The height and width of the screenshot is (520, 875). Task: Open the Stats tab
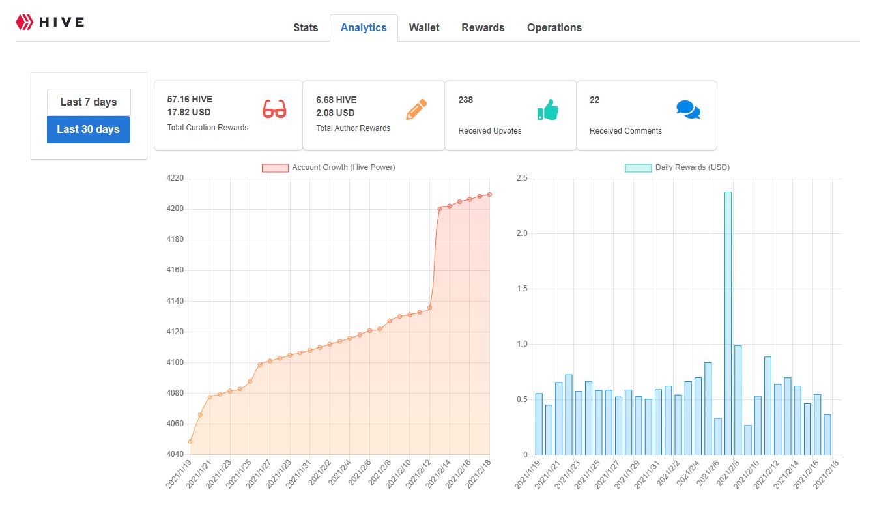pyautogui.click(x=306, y=27)
